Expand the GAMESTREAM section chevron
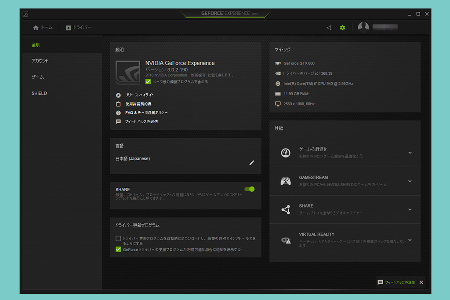The width and height of the screenshot is (450, 300). pyautogui.click(x=410, y=181)
